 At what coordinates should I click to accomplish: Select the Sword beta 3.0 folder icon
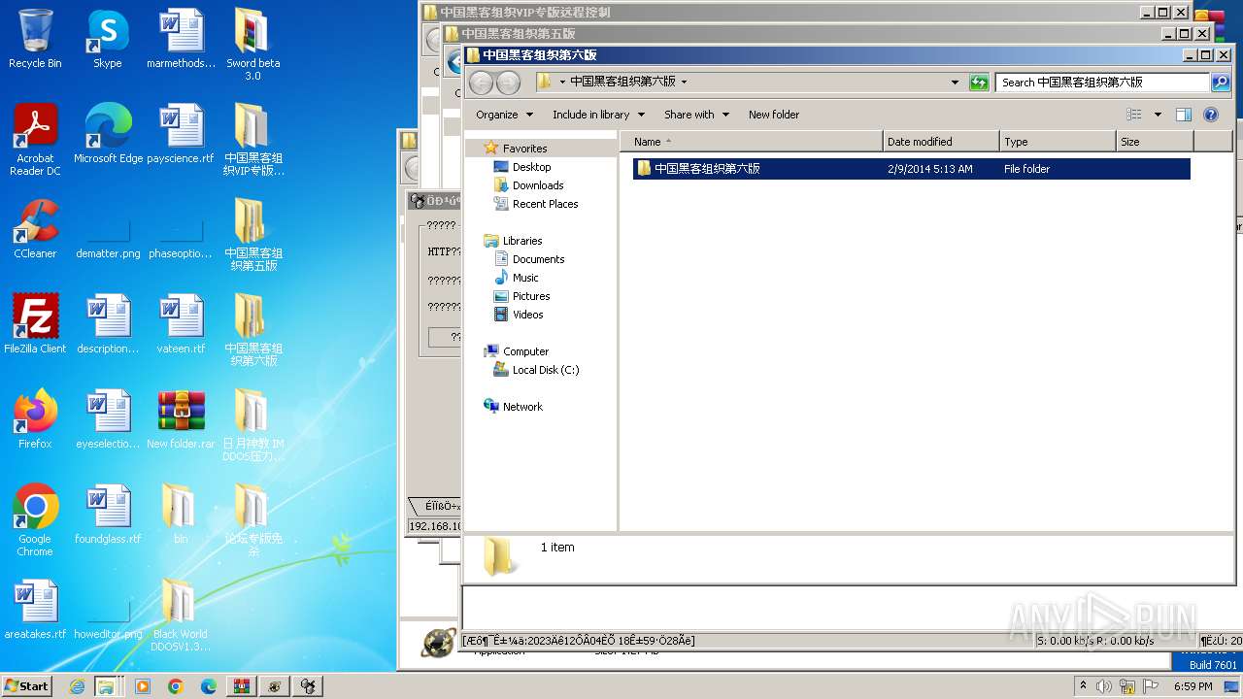coord(252,45)
